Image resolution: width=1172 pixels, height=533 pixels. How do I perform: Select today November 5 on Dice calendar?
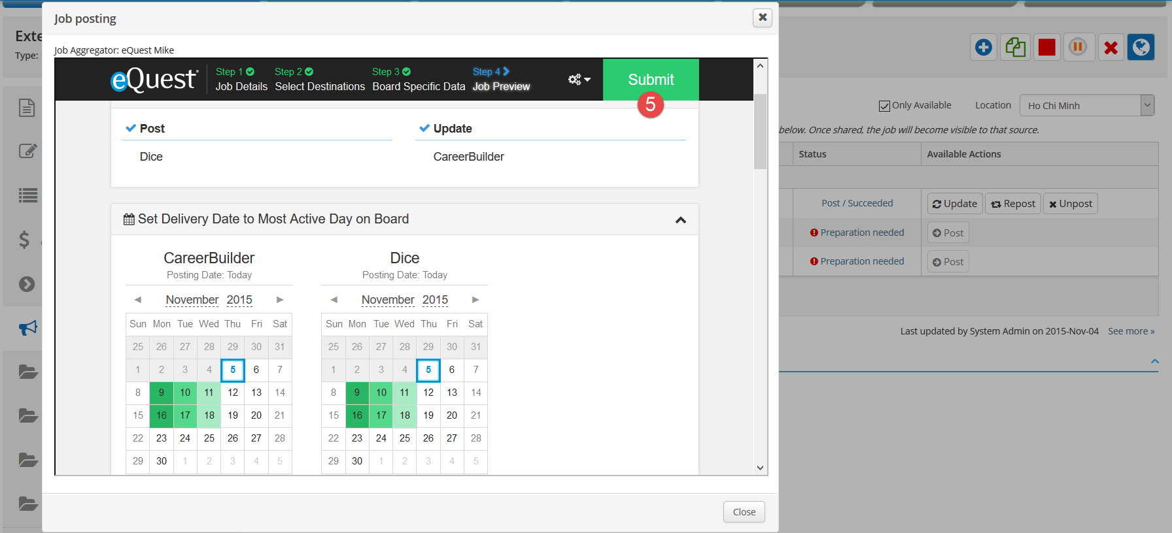(428, 370)
